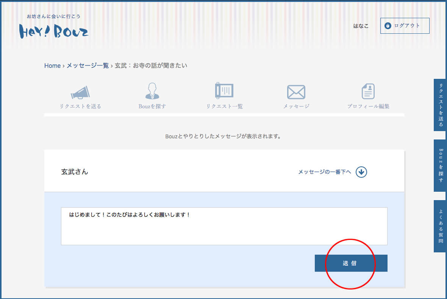This screenshot has width=447, height=299.
Task: Click the Hey! Bouz logo
Action: 54,31
